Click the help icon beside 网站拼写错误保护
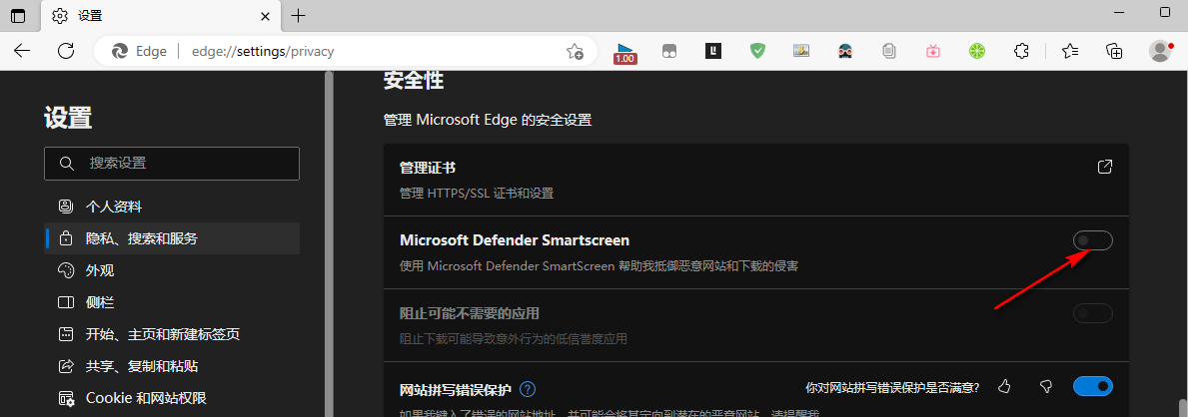 (x=529, y=390)
